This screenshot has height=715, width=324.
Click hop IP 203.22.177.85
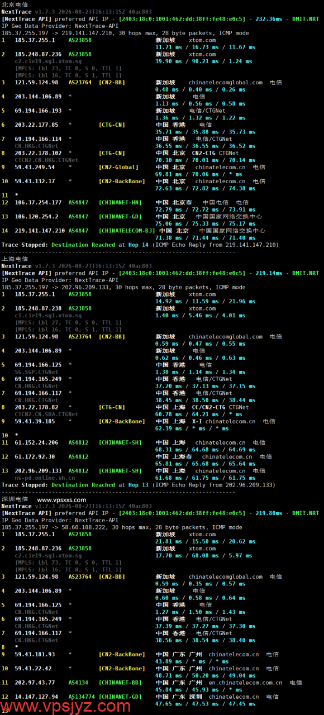pyautogui.click(x=36, y=125)
